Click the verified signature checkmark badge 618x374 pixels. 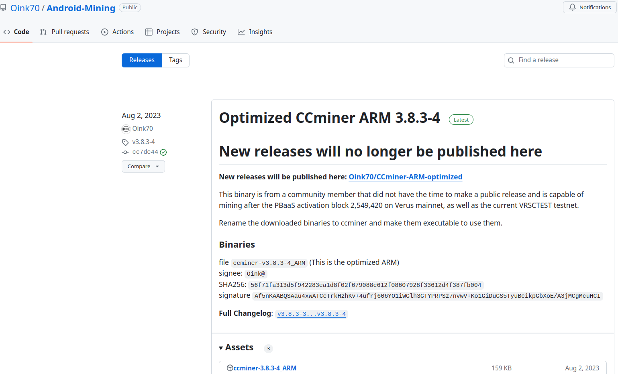[x=163, y=152]
